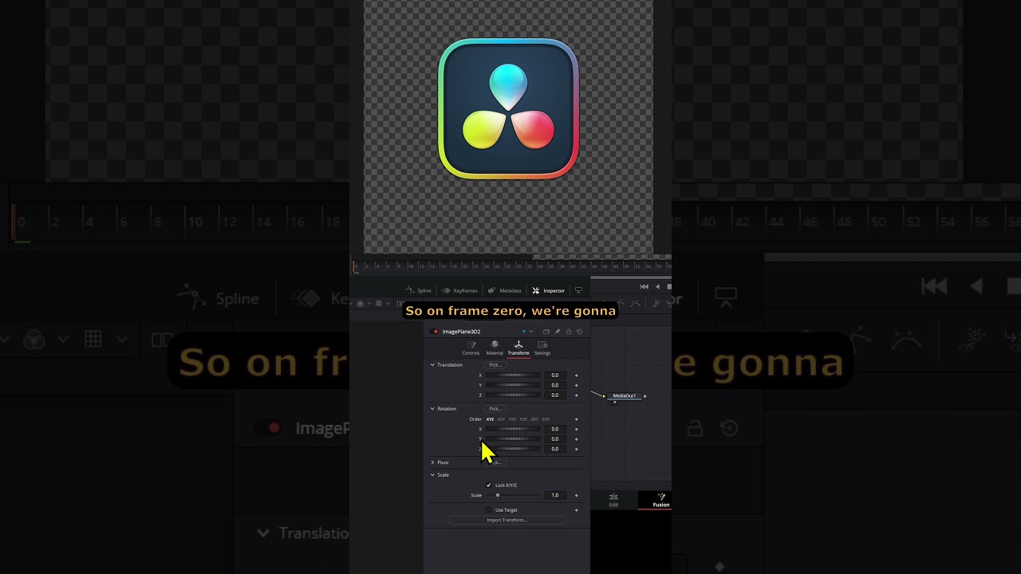Select XZY rotation order
The height and width of the screenshot is (574, 1021).
[501, 419]
